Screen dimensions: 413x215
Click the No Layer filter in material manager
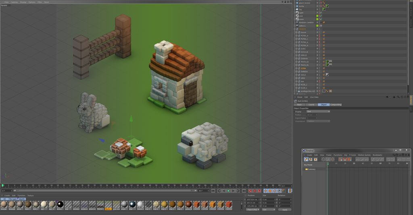pos(13,199)
